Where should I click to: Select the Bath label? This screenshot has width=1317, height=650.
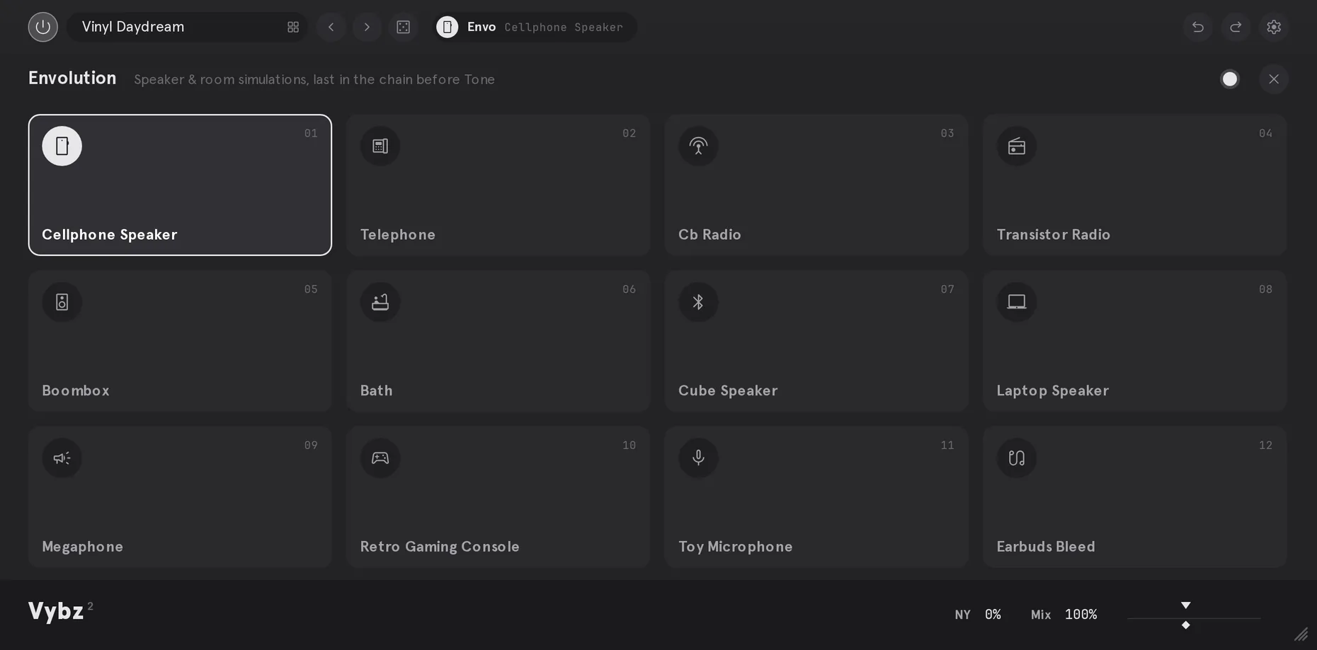[x=376, y=390]
